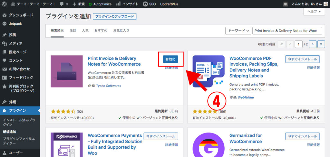Open Print Invoice & Delivery Notes title link
The image size is (330, 157).
coord(114,61)
